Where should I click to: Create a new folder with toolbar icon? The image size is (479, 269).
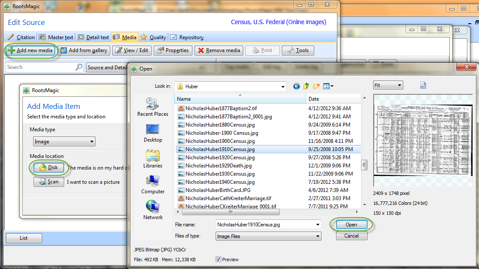316,87
